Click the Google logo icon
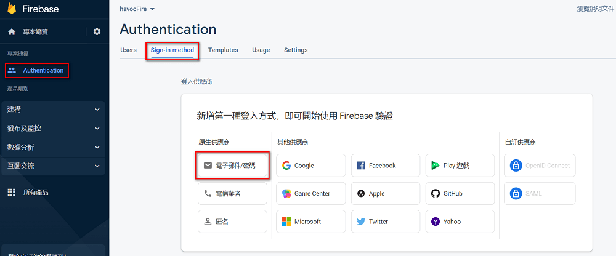The image size is (616, 256). point(286,166)
